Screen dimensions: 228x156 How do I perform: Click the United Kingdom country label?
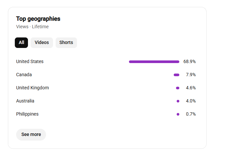[x=33, y=88]
